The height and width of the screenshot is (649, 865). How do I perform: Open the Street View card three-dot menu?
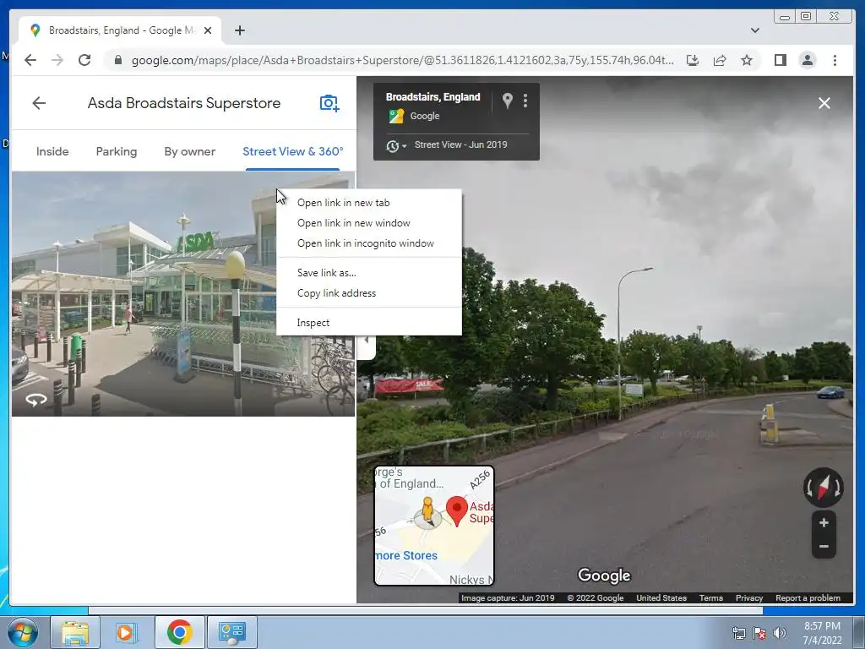[525, 101]
